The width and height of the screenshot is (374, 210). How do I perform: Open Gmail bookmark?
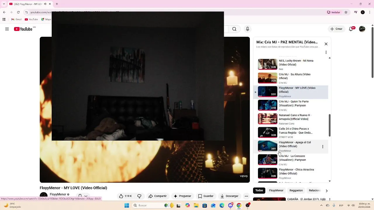tap(16, 20)
